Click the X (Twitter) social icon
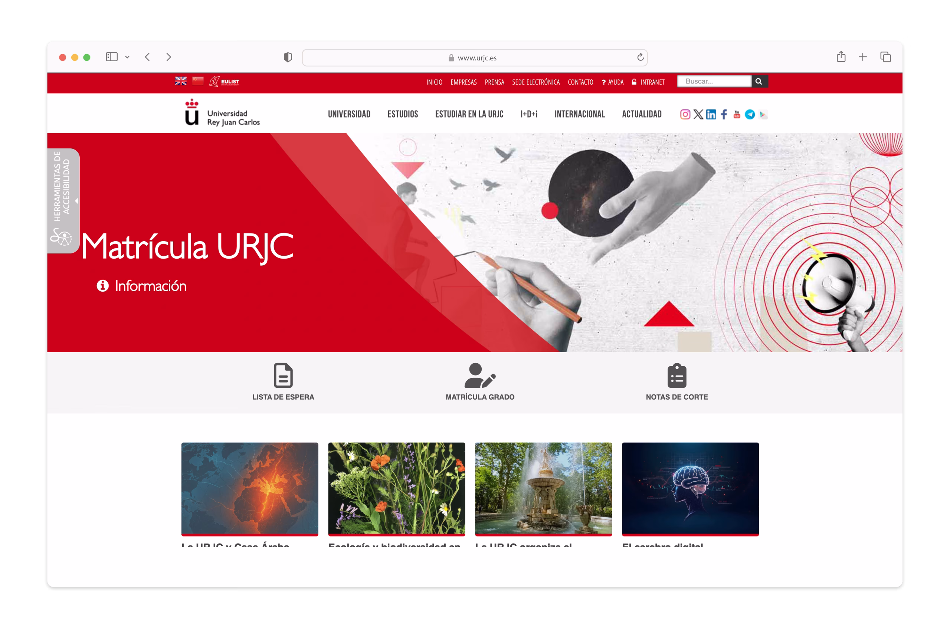This screenshot has width=950, height=633. coord(698,114)
